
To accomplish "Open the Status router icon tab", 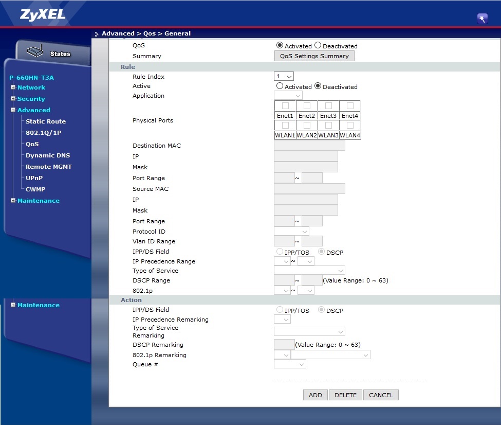I will [x=49, y=53].
